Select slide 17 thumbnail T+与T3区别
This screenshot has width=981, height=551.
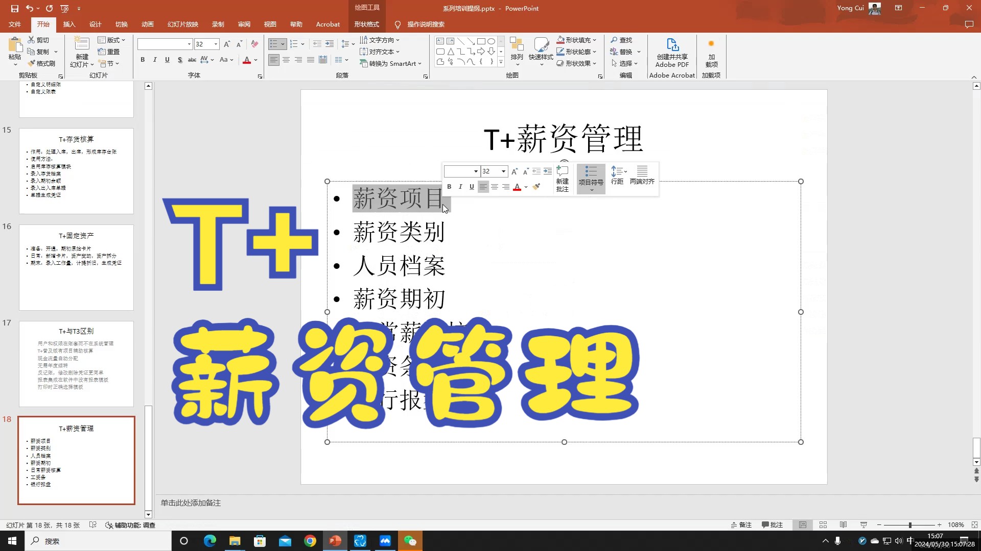76,364
